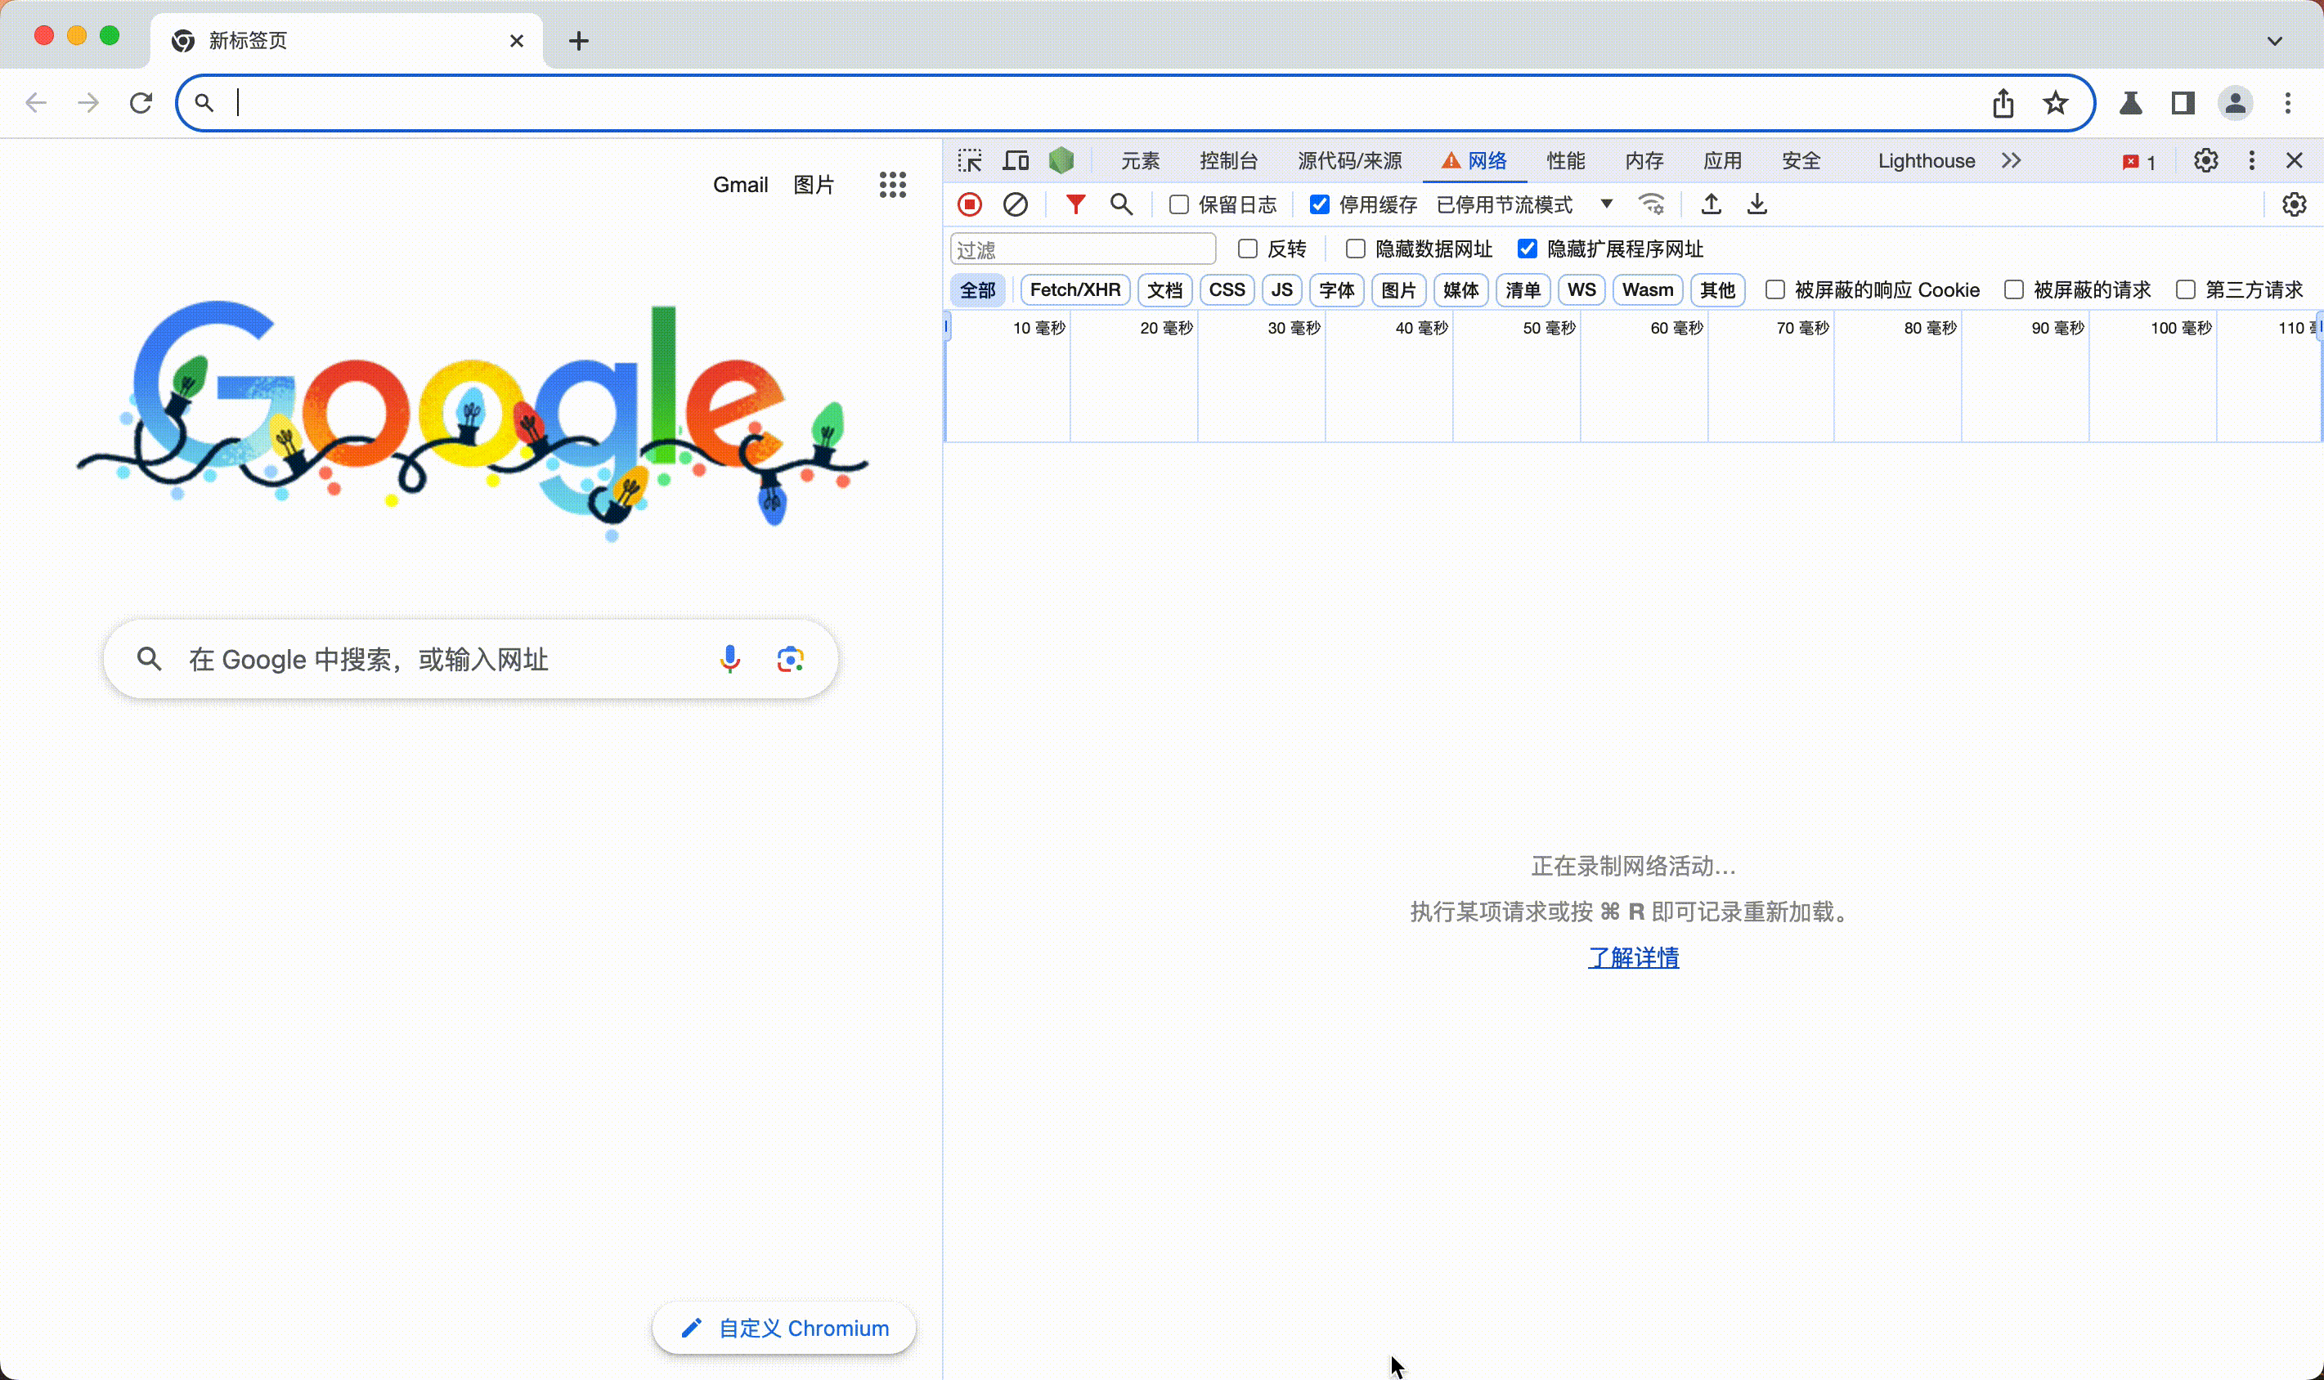Click the browser back arrow
2324x1380 pixels.
point(36,102)
